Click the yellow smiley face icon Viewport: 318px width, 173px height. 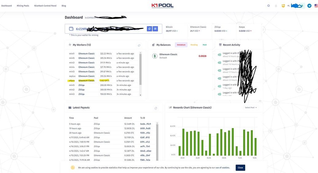(283, 6)
